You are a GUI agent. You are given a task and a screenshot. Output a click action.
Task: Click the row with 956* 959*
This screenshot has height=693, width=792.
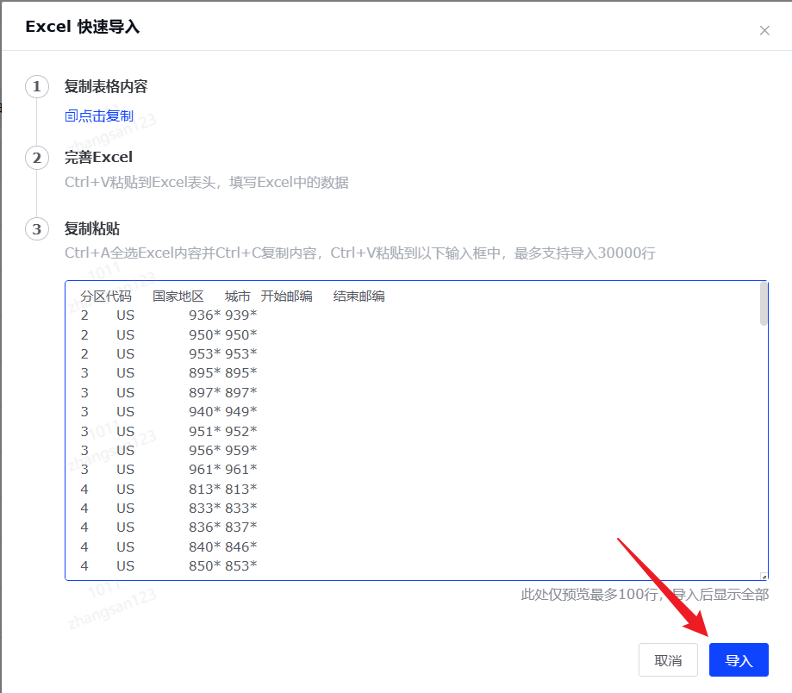[x=169, y=451]
